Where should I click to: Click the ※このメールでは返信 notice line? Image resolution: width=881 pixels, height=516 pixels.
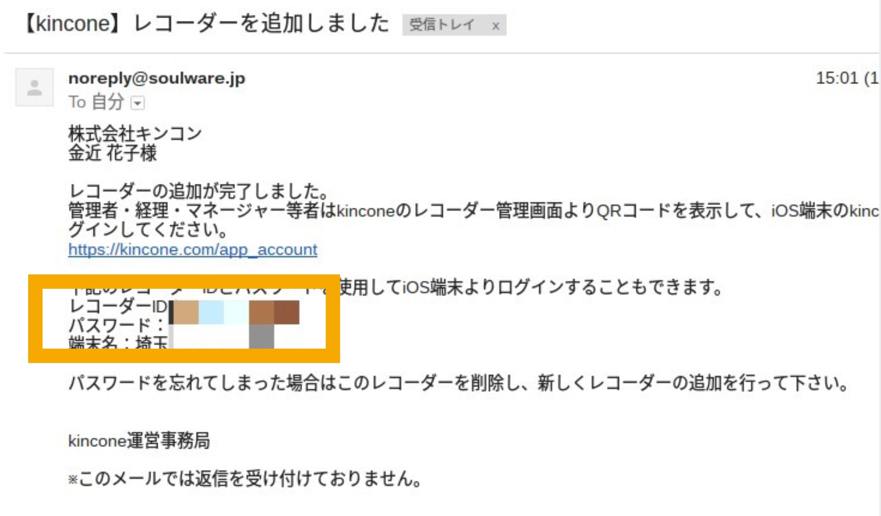pos(245,479)
